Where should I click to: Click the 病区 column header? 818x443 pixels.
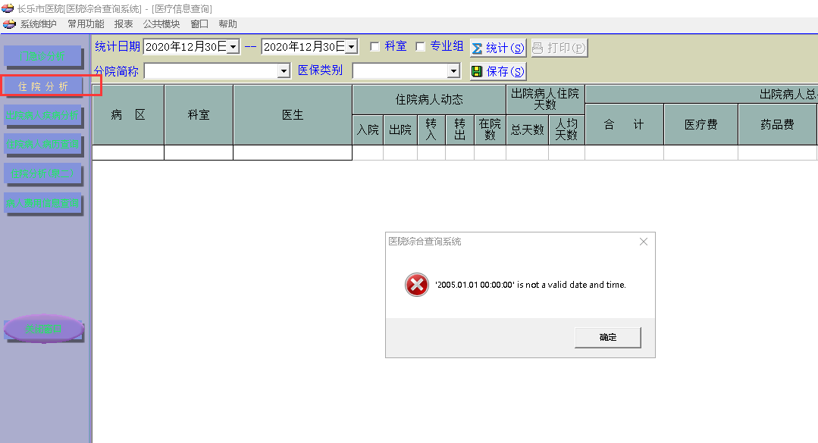click(128, 115)
